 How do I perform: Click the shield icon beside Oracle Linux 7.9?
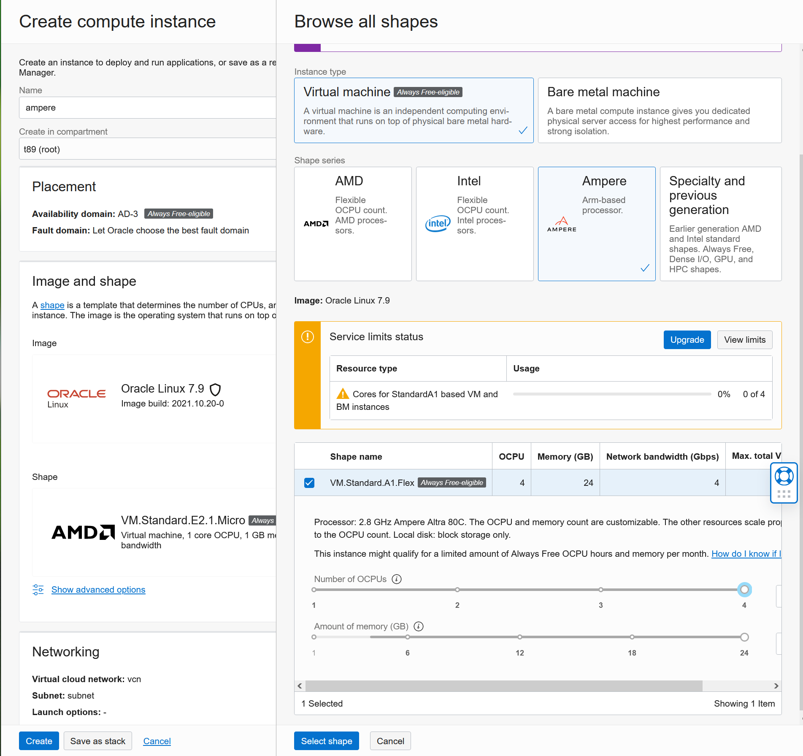[216, 390]
